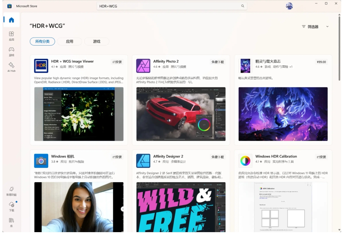Go to the Gaming section in sidebar
The image size is (343, 237).
point(11,51)
